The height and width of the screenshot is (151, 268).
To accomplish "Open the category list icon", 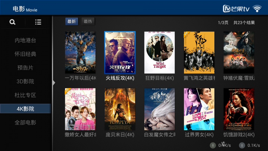I will pyautogui.click(x=38, y=22).
